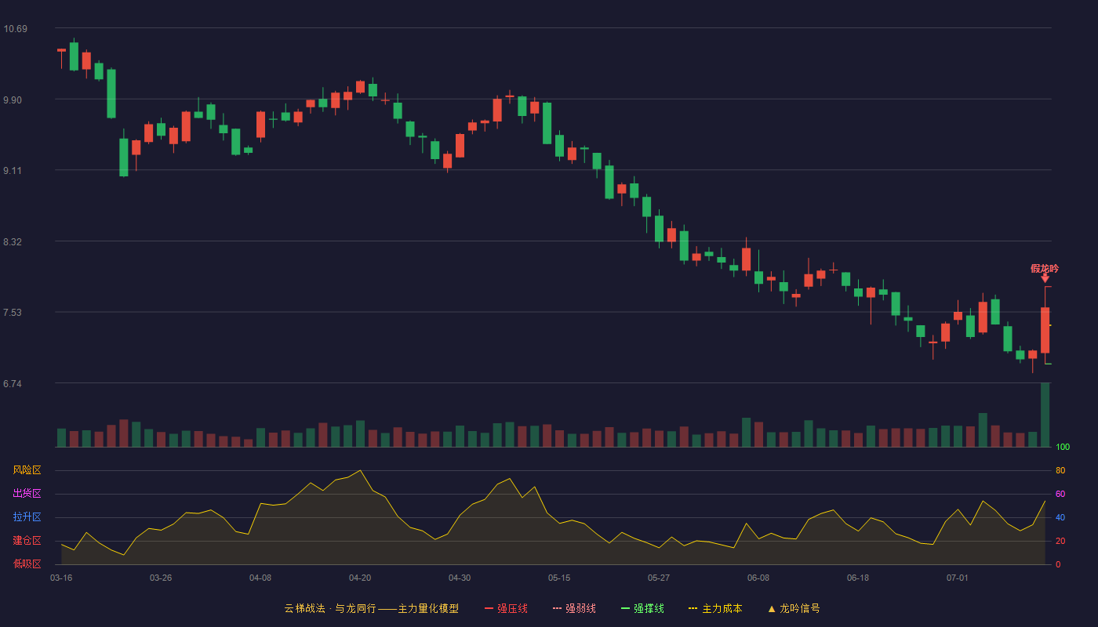
Task: Select the 低吸区 zone label
Action: click(x=27, y=564)
